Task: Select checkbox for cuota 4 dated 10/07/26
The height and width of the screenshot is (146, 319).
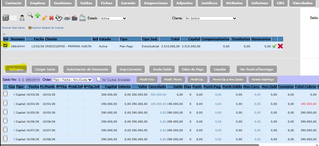Action: pyautogui.click(x=5, y=130)
